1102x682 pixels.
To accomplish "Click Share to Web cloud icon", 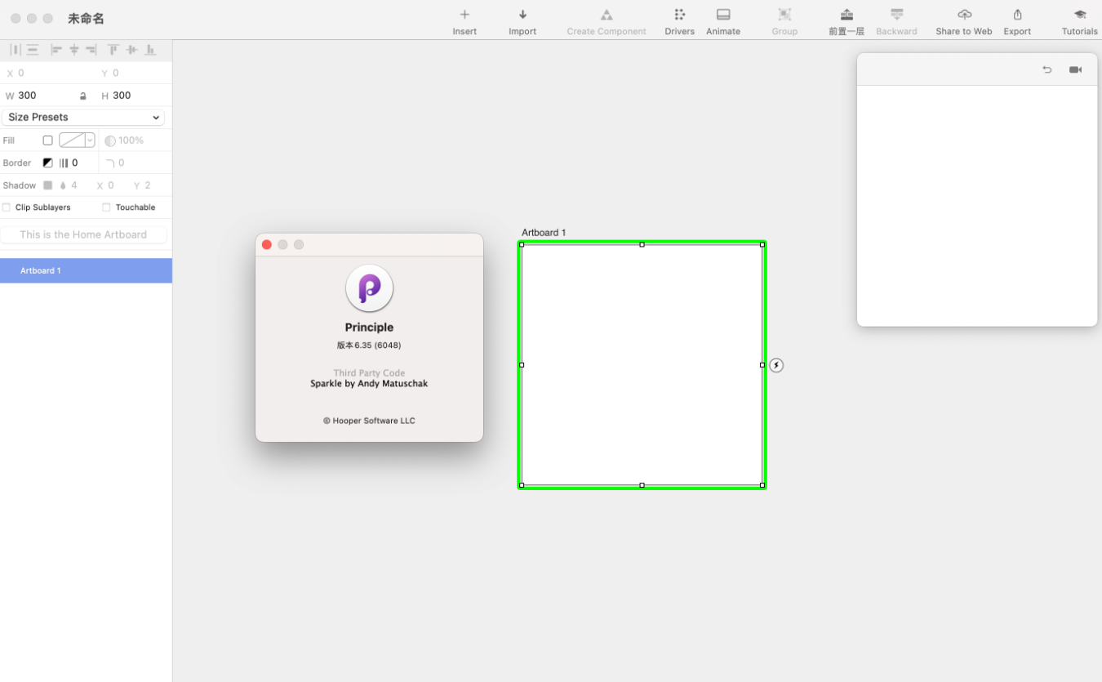I will pyautogui.click(x=964, y=15).
